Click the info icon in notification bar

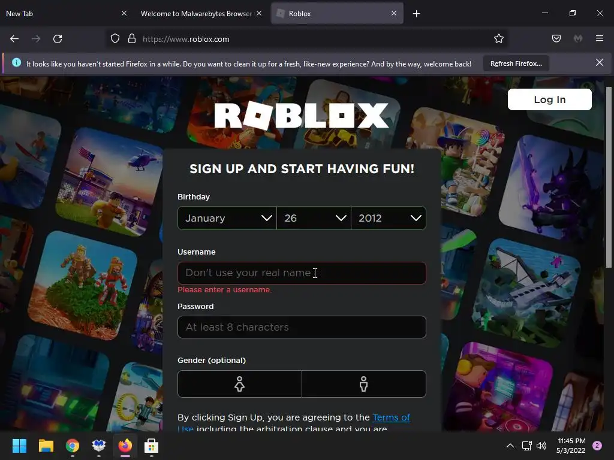16,62
